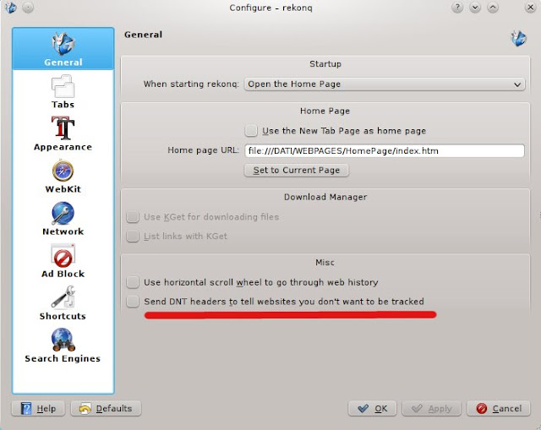
Task: Enable Send DNT headers checkbox
Action: coord(133,302)
